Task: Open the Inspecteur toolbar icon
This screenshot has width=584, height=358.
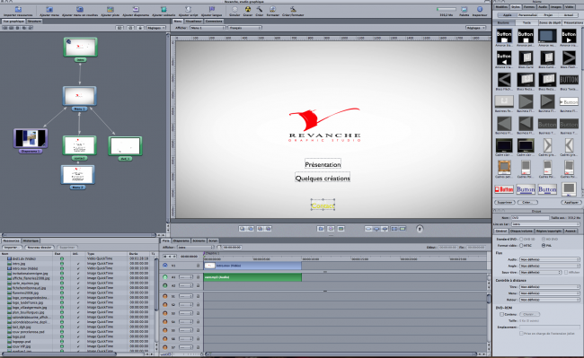Action: (x=480, y=9)
